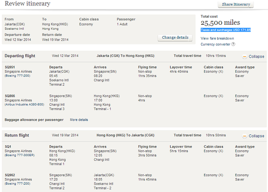Viewport: 268px width, 192px height.
Task: Click the Change details button
Action: pyautogui.click(x=175, y=38)
